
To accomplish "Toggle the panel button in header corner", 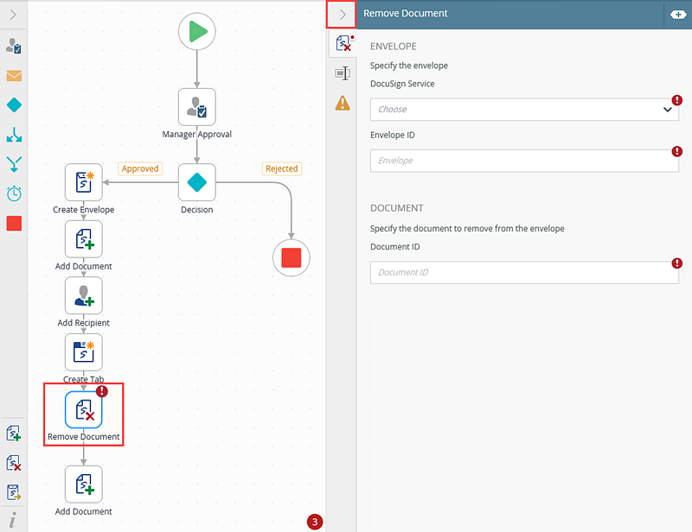I will point(676,14).
